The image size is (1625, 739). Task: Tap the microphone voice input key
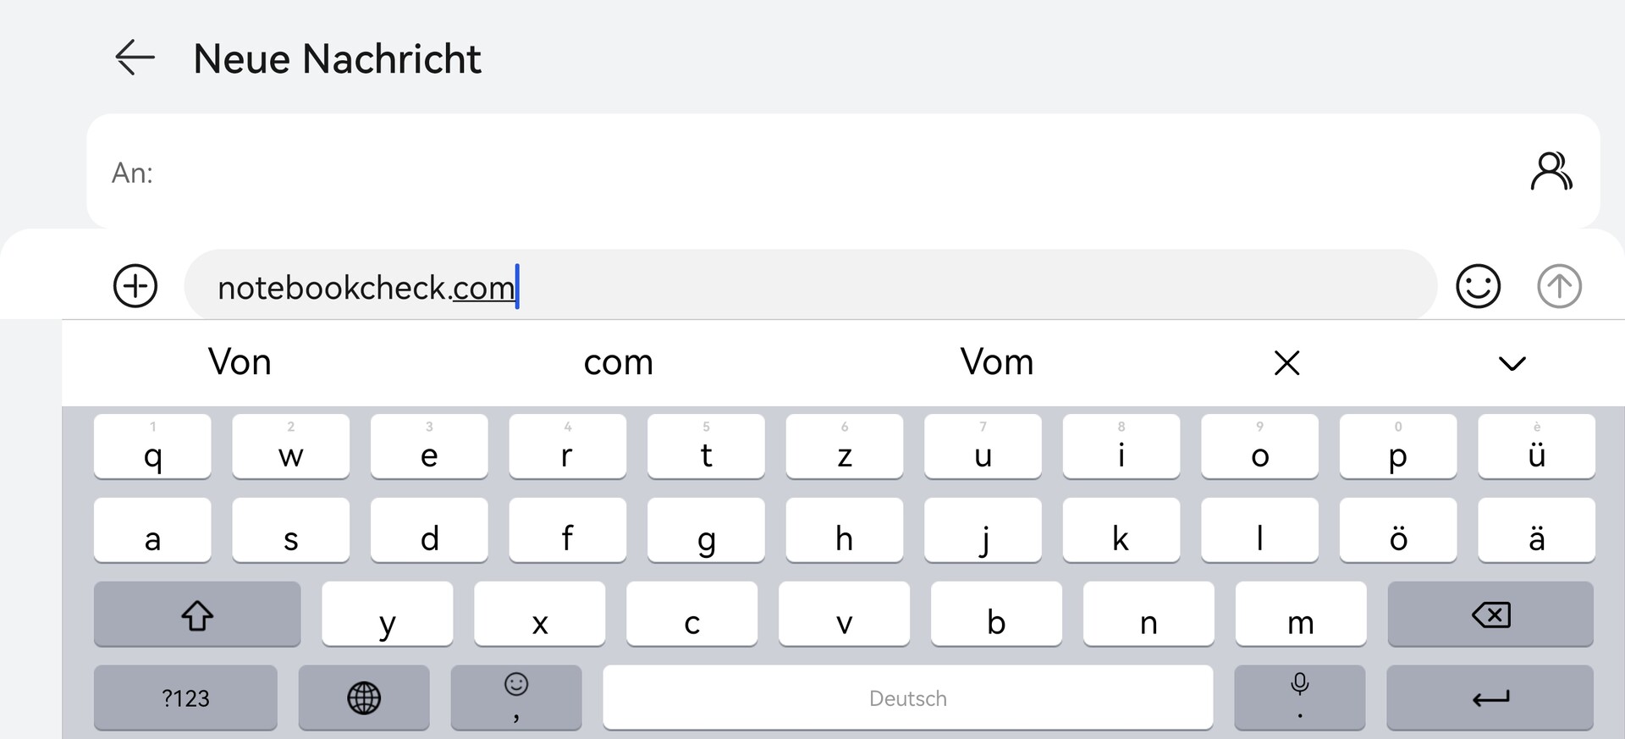click(x=1299, y=696)
